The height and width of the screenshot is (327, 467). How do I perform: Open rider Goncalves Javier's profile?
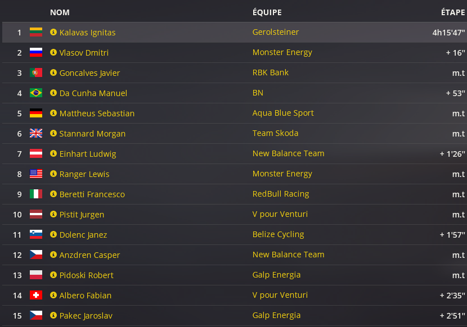click(89, 73)
